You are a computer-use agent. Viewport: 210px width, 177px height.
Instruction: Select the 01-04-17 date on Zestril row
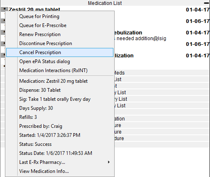click(198, 10)
